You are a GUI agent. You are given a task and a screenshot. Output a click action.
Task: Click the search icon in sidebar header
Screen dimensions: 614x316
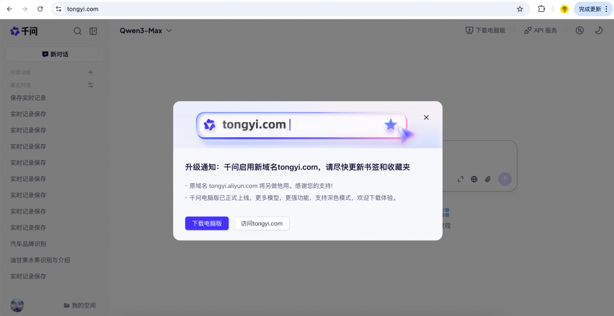point(77,31)
